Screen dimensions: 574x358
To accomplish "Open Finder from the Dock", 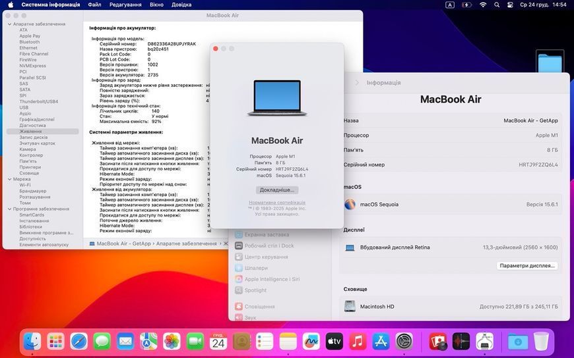I will (x=32, y=342).
